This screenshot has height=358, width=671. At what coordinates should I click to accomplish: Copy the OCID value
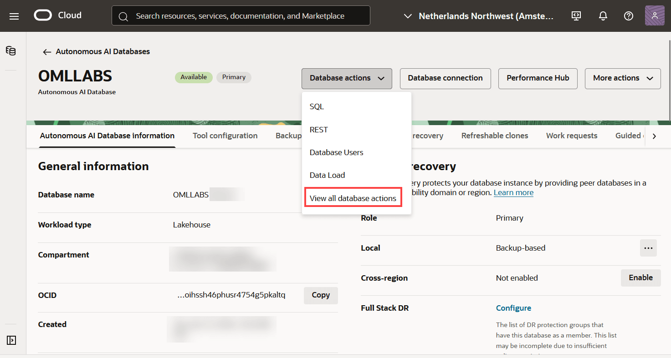pyautogui.click(x=321, y=295)
